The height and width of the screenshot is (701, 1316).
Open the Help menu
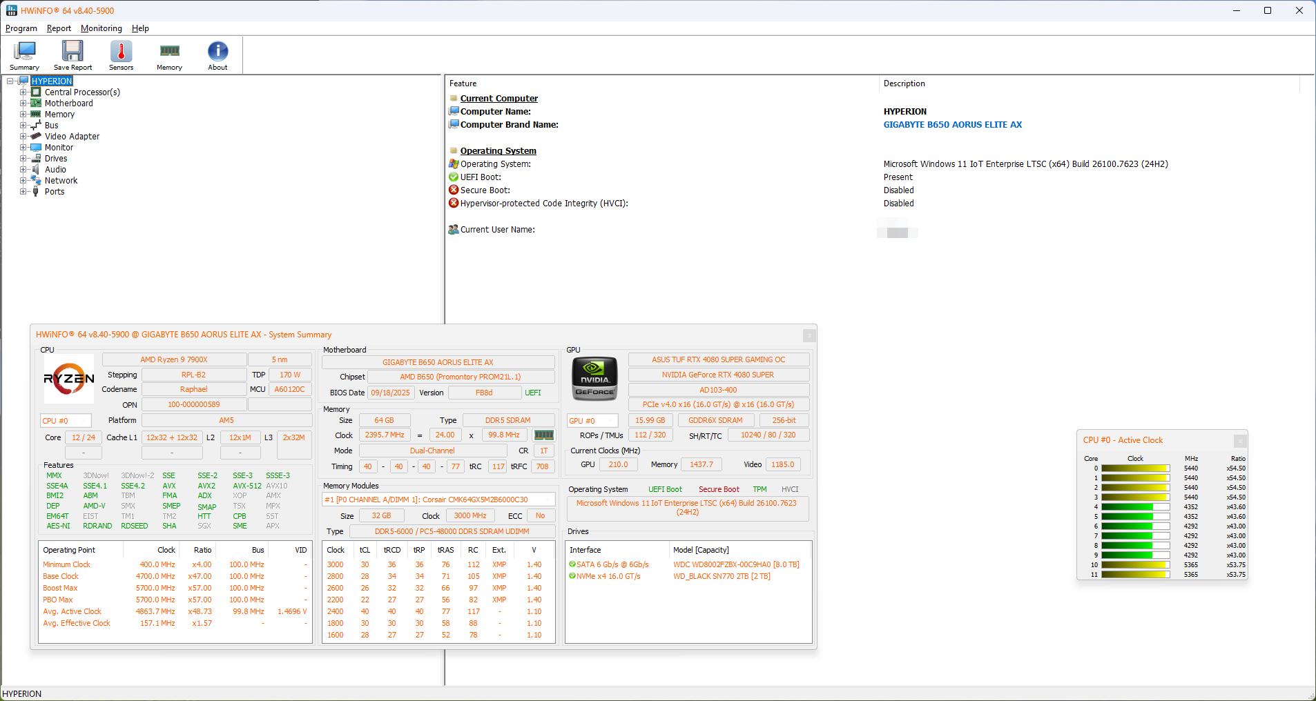140,28
